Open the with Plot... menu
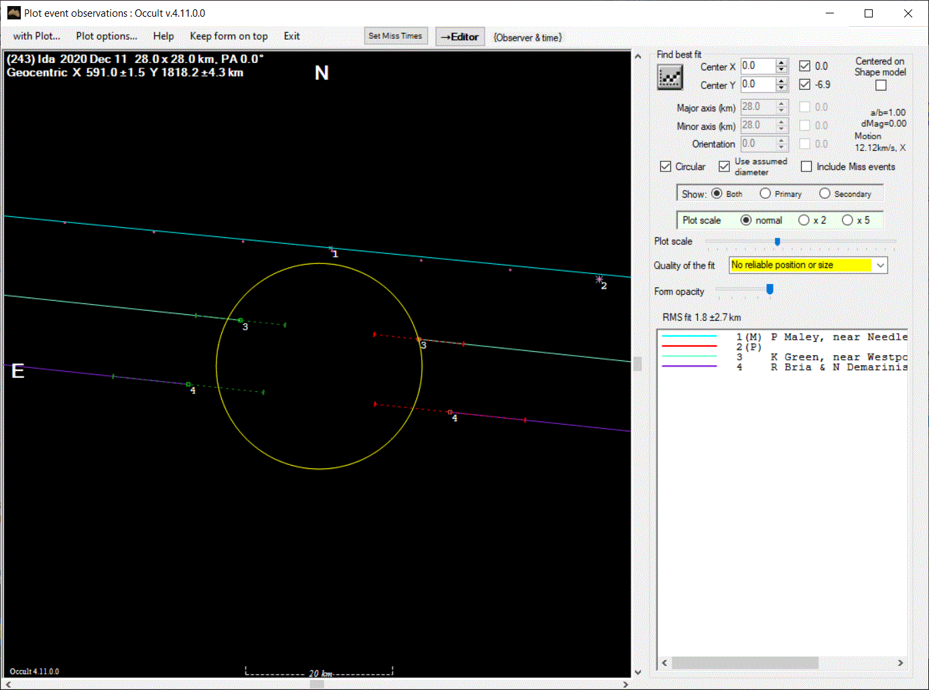Screen dimensions: 929x690 36,36
